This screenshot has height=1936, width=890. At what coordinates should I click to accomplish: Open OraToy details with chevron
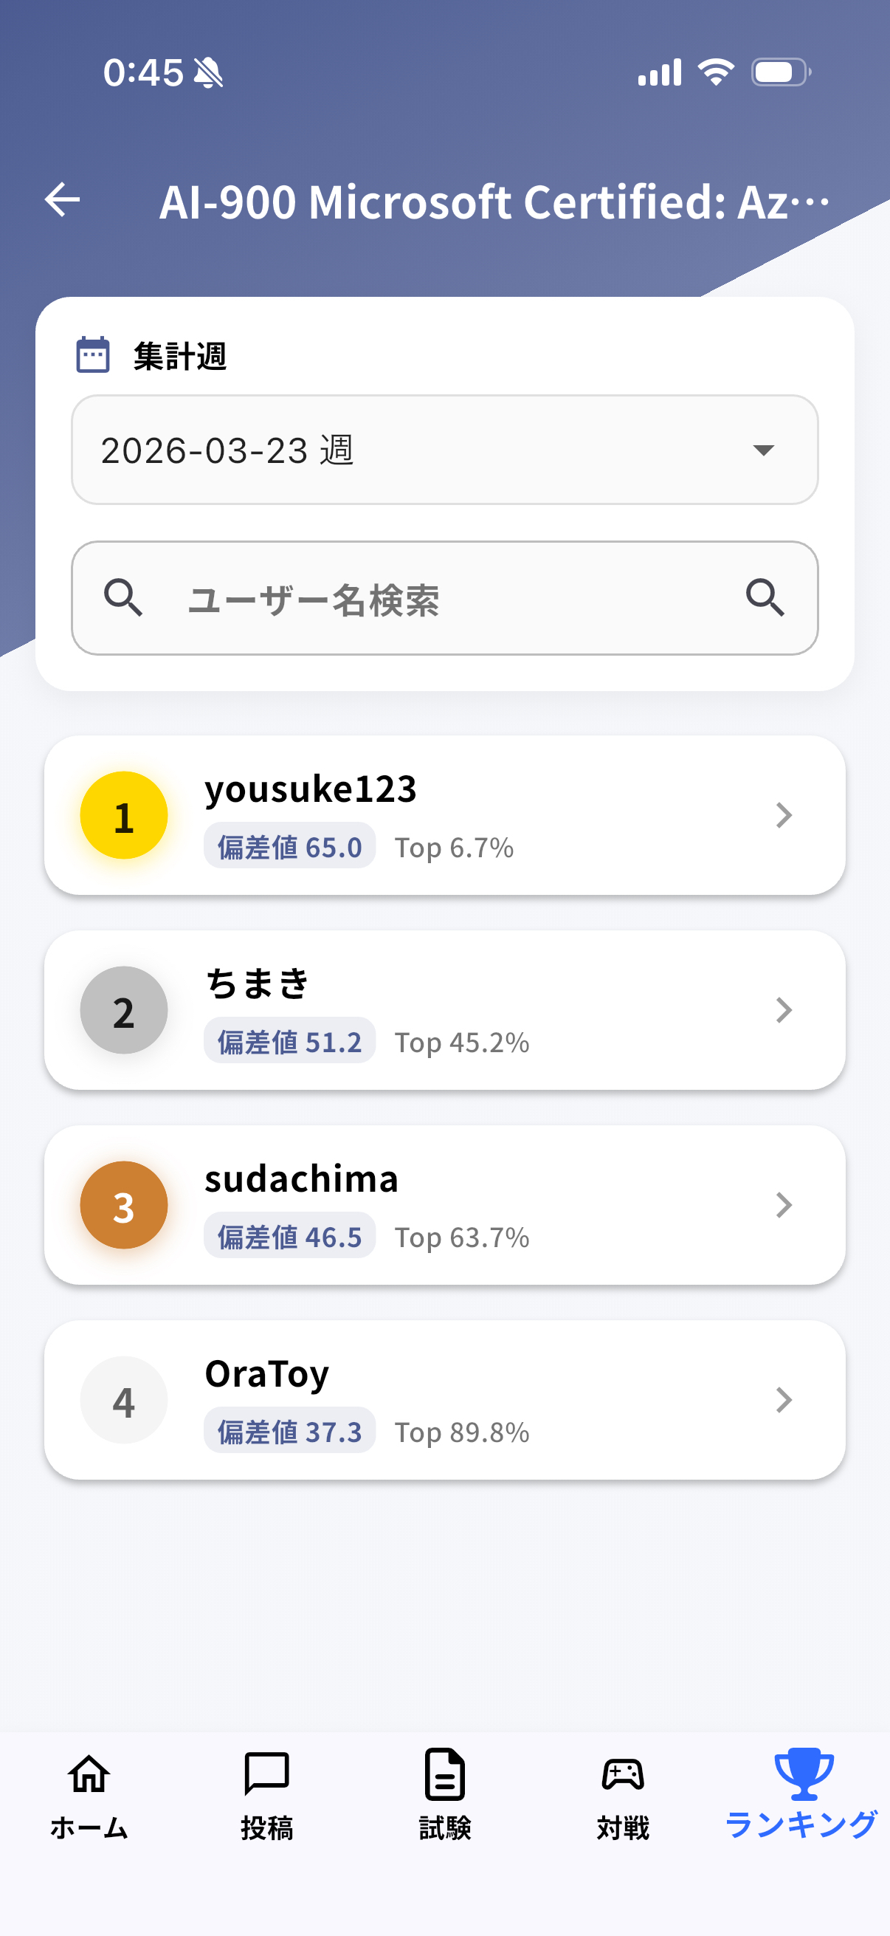pyautogui.click(x=783, y=1399)
